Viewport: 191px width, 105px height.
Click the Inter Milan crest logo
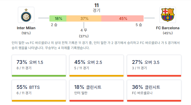point(26,15)
